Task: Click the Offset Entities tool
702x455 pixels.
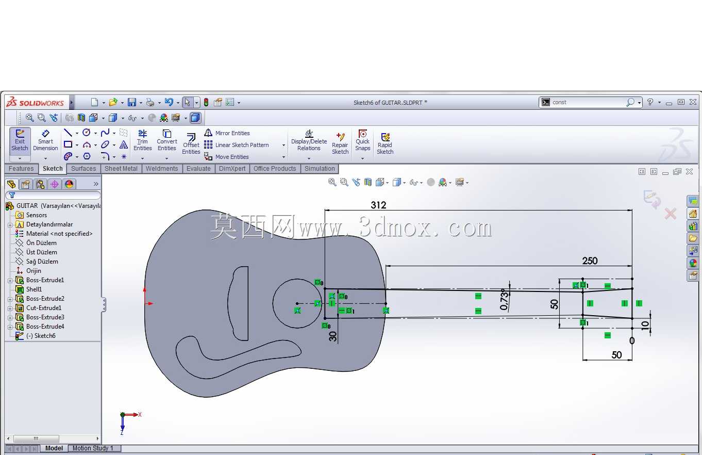Action: [191, 143]
